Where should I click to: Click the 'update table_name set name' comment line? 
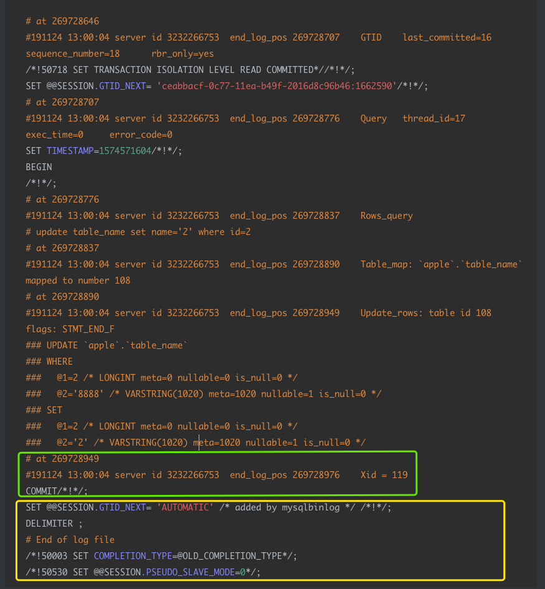pyautogui.click(x=138, y=232)
